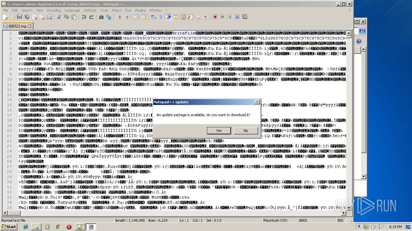
Task: Play back the recorded macro icon
Action: [230, 17]
